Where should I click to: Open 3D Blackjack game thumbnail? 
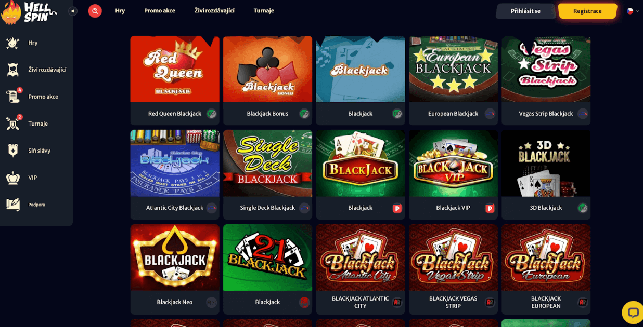[546, 163]
